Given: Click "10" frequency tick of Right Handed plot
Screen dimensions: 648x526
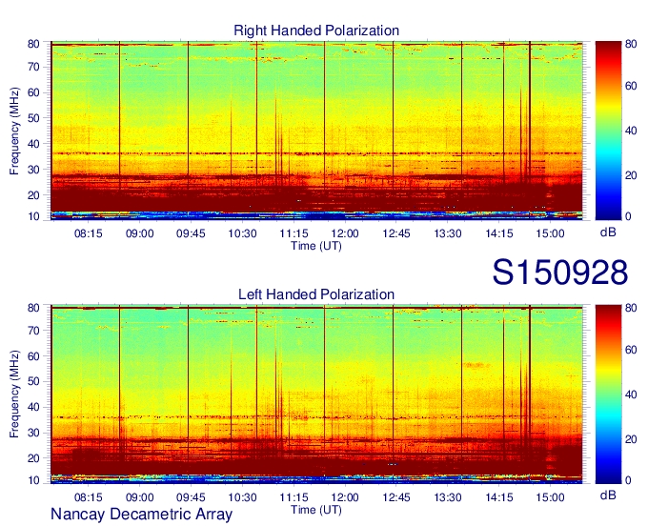Looking at the screenshot, I should coord(33,216).
